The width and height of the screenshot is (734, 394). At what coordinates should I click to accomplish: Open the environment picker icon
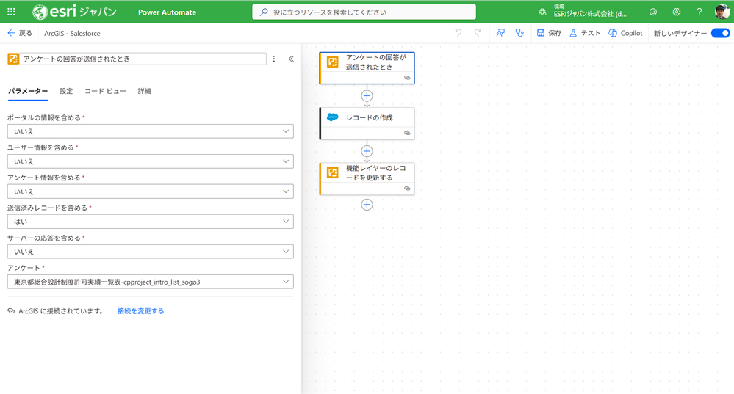coord(542,12)
